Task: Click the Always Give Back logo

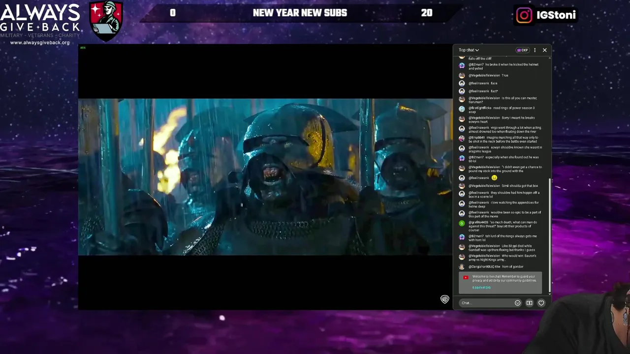Action: click(x=40, y=20)
